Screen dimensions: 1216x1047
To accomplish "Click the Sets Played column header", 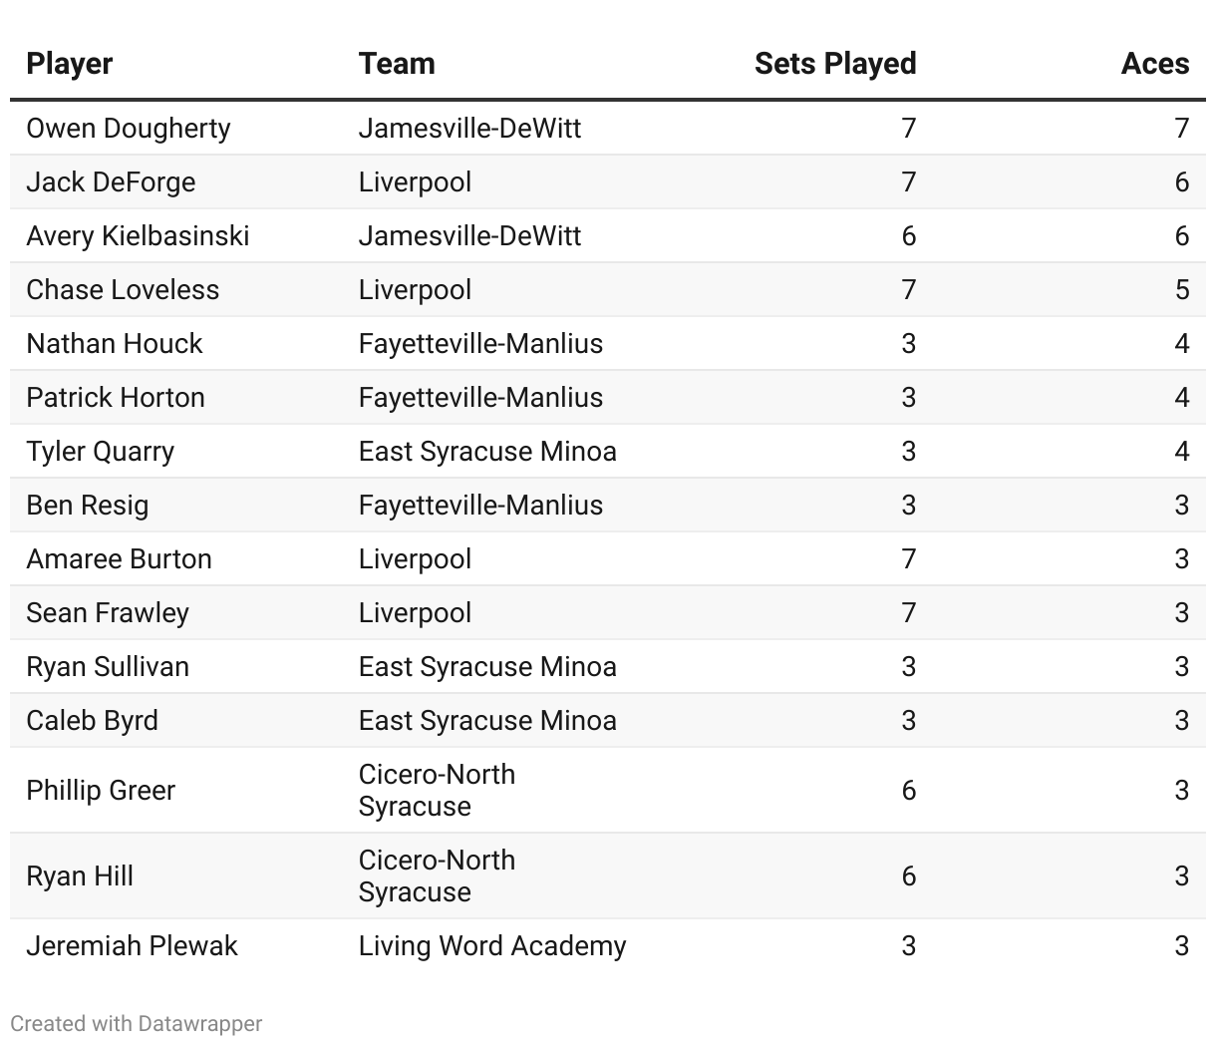I will [x=835, y=64].
